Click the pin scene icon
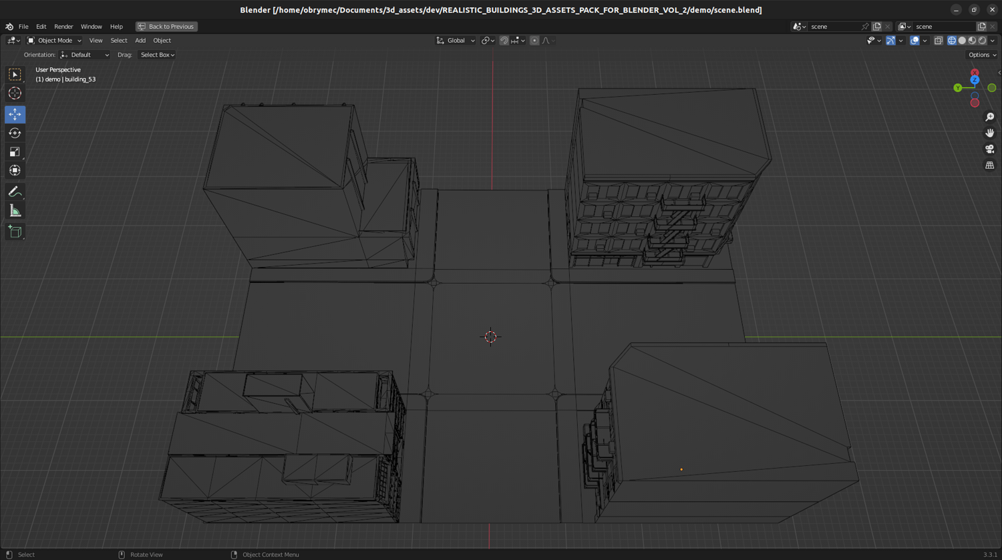Image resolution: width=1002 pixels, height=560 pixels. coord(865,27)
